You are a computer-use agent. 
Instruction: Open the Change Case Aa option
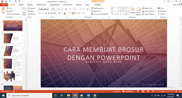(60, 13)
